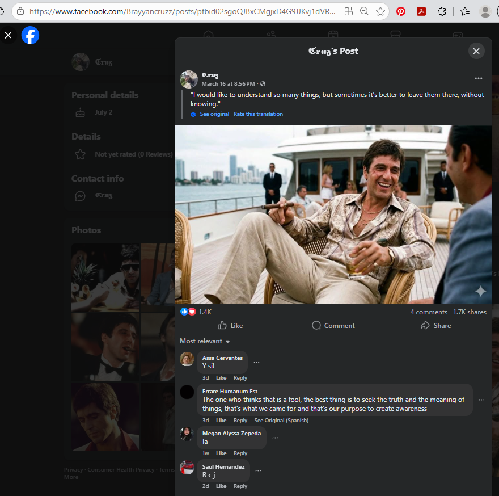The height and width of the screenshot is (496, 499).
Task: Click See original translation link
Action: (x=214, y=114)
